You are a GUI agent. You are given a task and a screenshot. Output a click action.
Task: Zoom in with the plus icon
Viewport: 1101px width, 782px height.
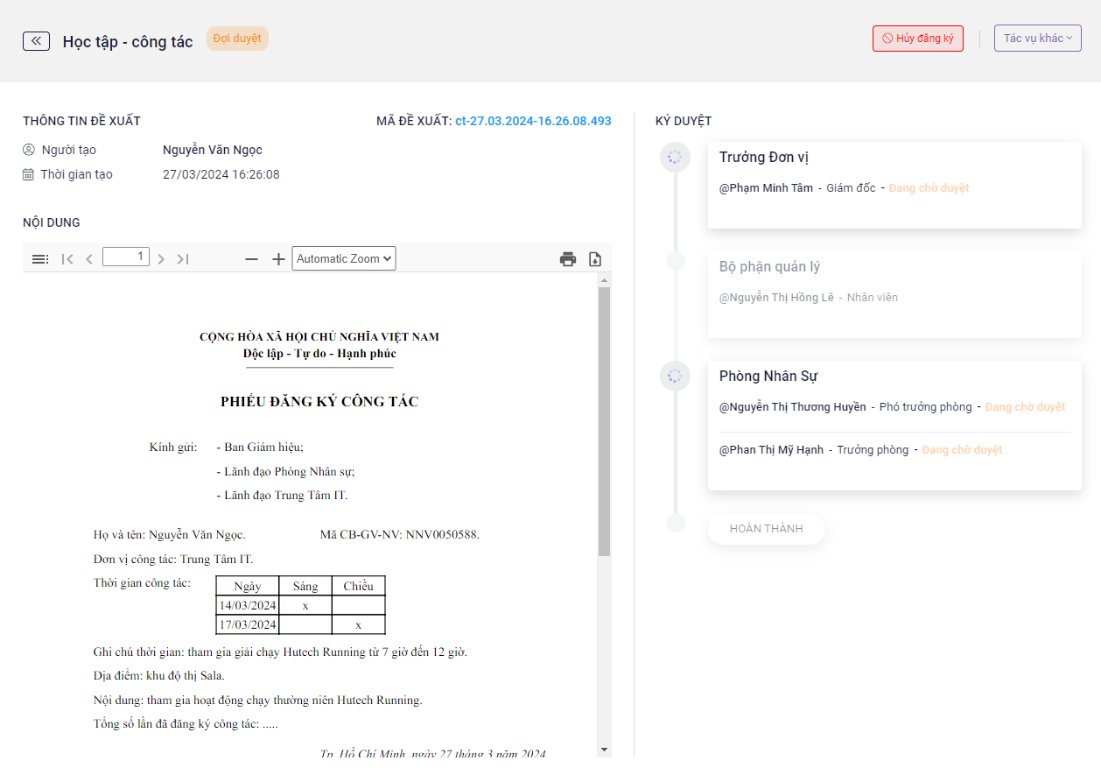[278, 259]
